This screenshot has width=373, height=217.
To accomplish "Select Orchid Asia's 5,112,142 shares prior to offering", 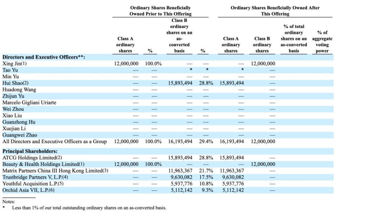I will (182, 190).
